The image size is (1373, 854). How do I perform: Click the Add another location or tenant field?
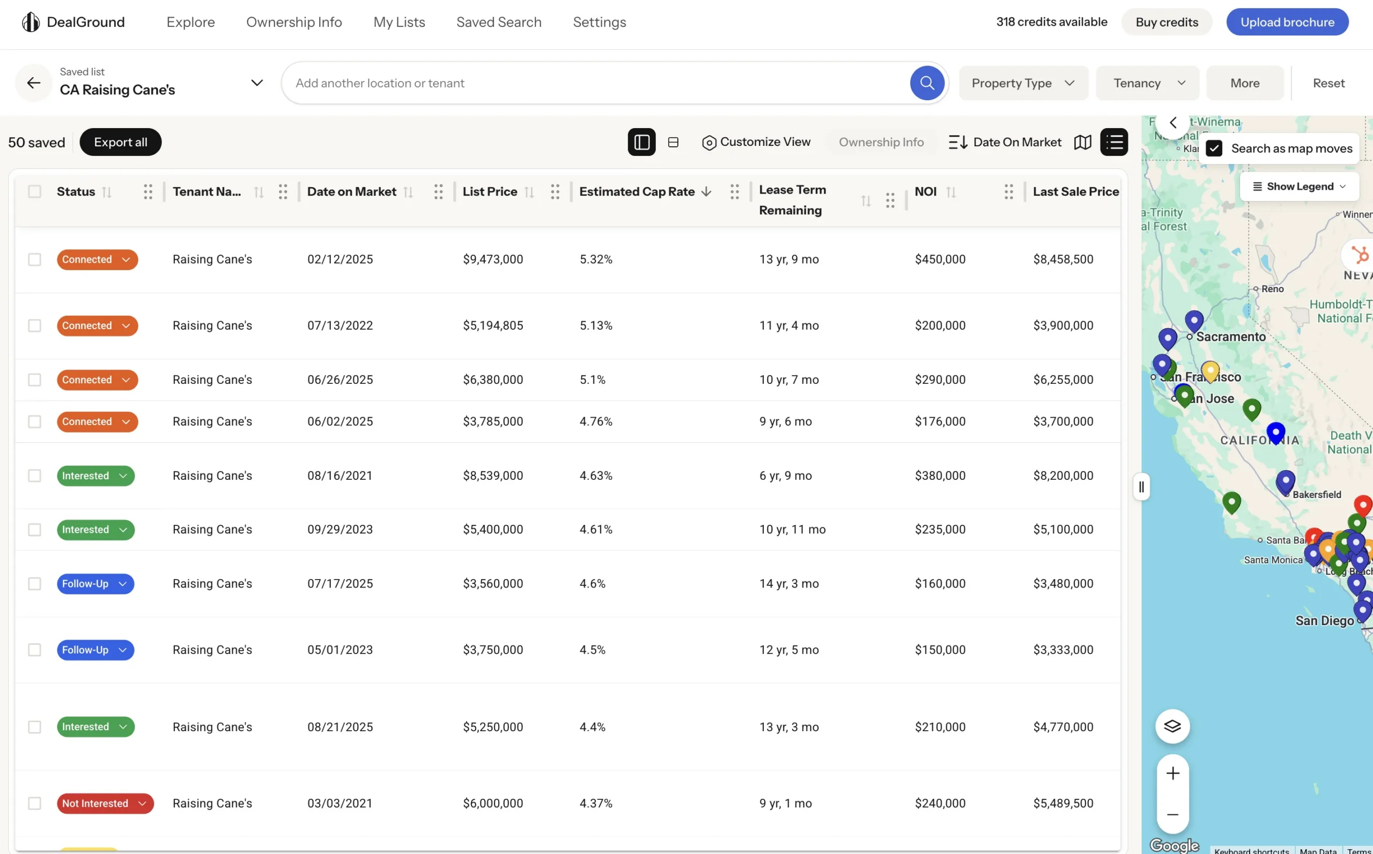[565, 83]
